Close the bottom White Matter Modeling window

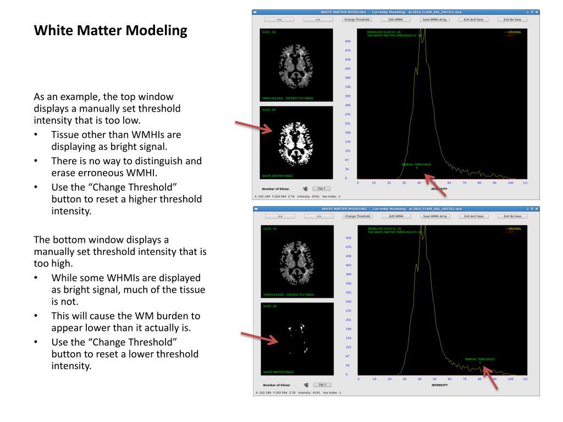click(537, 209)
